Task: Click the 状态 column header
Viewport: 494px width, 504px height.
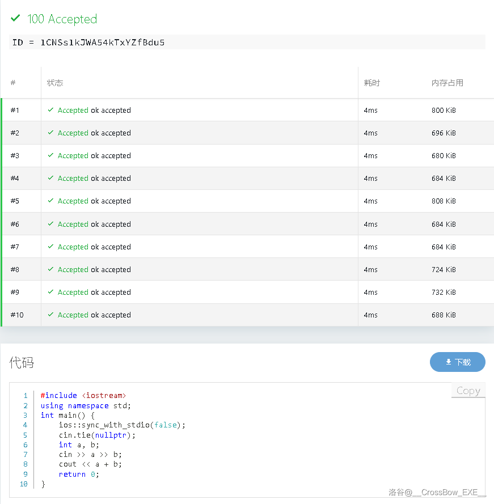Action: coord(55,83)
